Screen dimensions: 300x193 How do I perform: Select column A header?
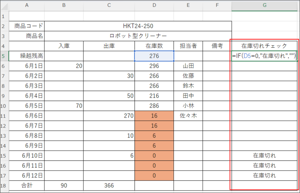pyautogui.click(x=27, y=5)
